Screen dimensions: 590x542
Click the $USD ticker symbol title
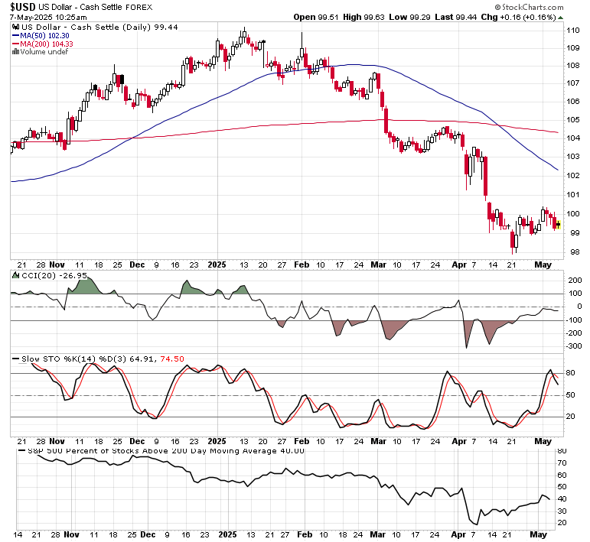point(23,7)
